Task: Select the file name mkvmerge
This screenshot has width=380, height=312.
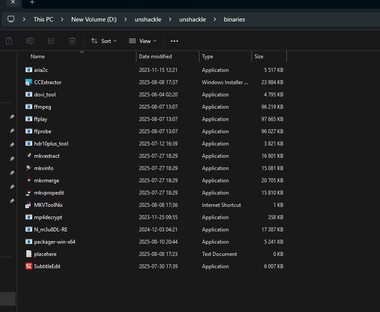Action: coord(46,181)
